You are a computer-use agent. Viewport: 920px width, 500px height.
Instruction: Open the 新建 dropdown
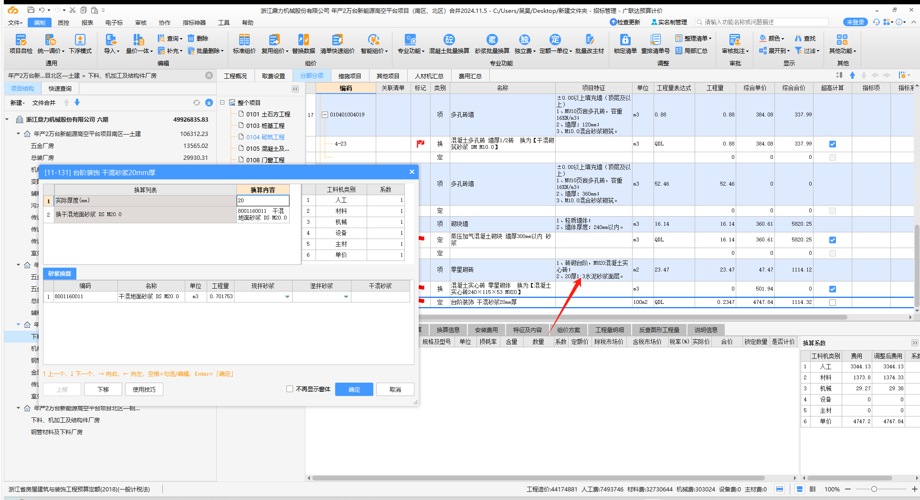coord(17,103)
